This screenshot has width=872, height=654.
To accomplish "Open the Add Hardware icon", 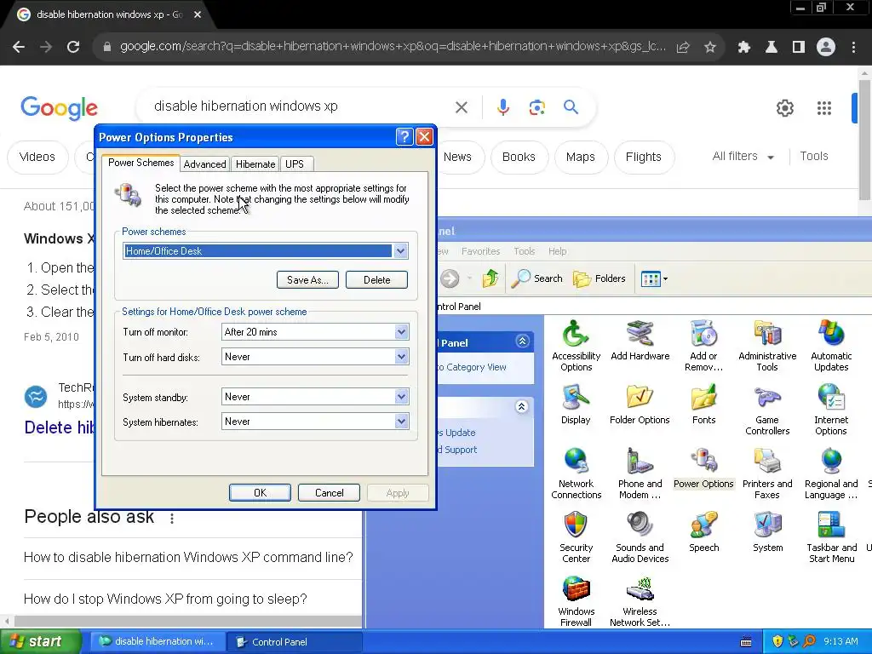I will 640,341.
